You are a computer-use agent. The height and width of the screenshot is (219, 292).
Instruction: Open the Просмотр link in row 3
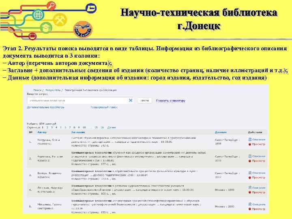pyautogui.click(x=258, y=178)
